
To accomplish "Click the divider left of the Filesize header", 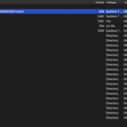I will [72, 3].
